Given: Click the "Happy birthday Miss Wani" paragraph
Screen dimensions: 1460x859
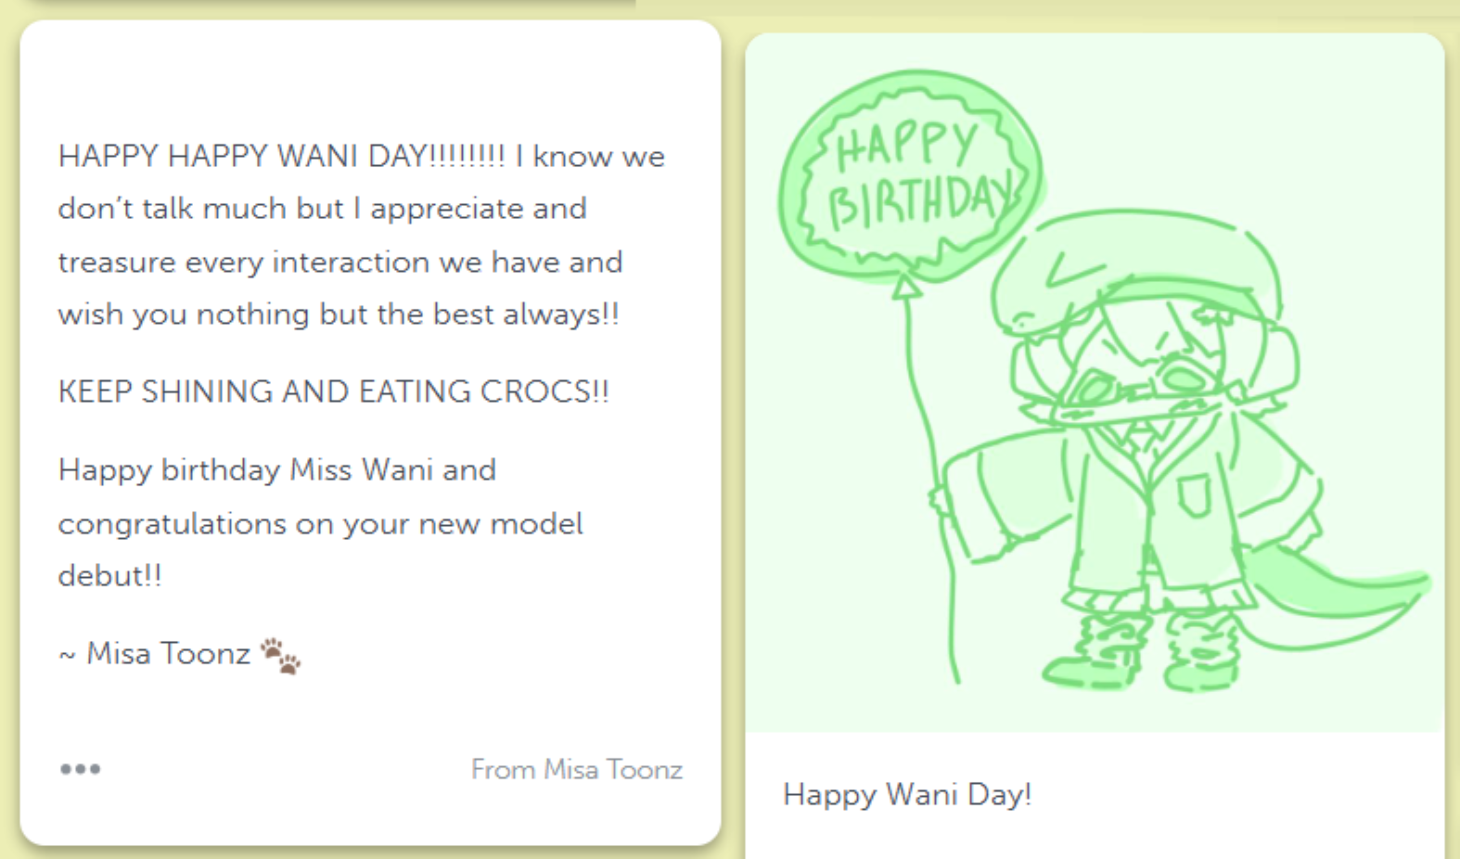Looking at the screenshot, I should click(321, 522).
